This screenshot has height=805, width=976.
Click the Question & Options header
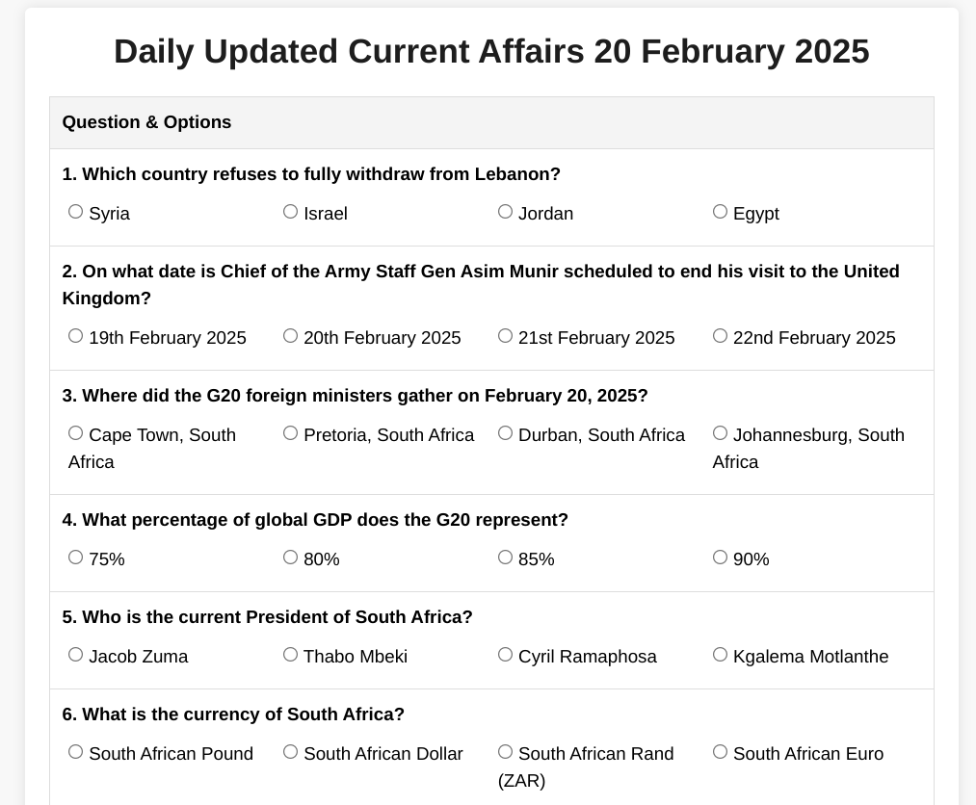147,122
